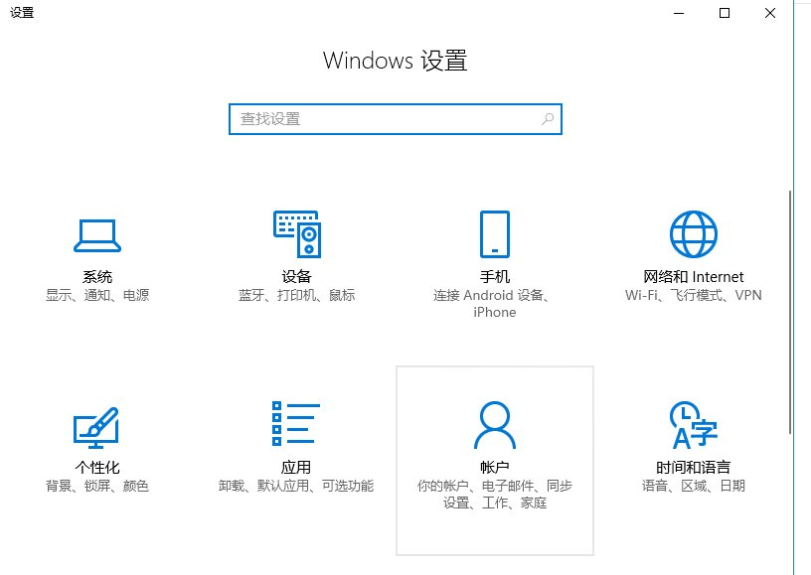Click the 背景、锁屏、颜色 description
The height and width of the screenshot is (575, 811).
click(97, 487)
